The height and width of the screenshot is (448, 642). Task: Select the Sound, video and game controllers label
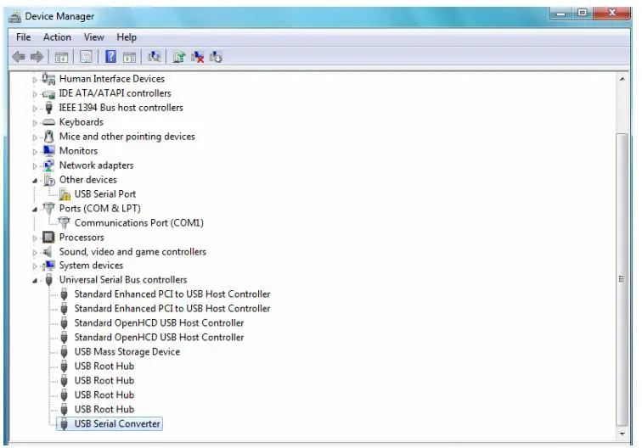(132, 252)
